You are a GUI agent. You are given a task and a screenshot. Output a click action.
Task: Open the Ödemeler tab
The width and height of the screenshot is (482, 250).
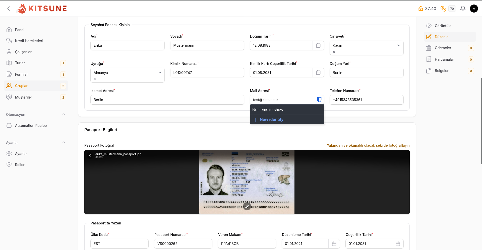pyautogui.click(x=450, y=48)
